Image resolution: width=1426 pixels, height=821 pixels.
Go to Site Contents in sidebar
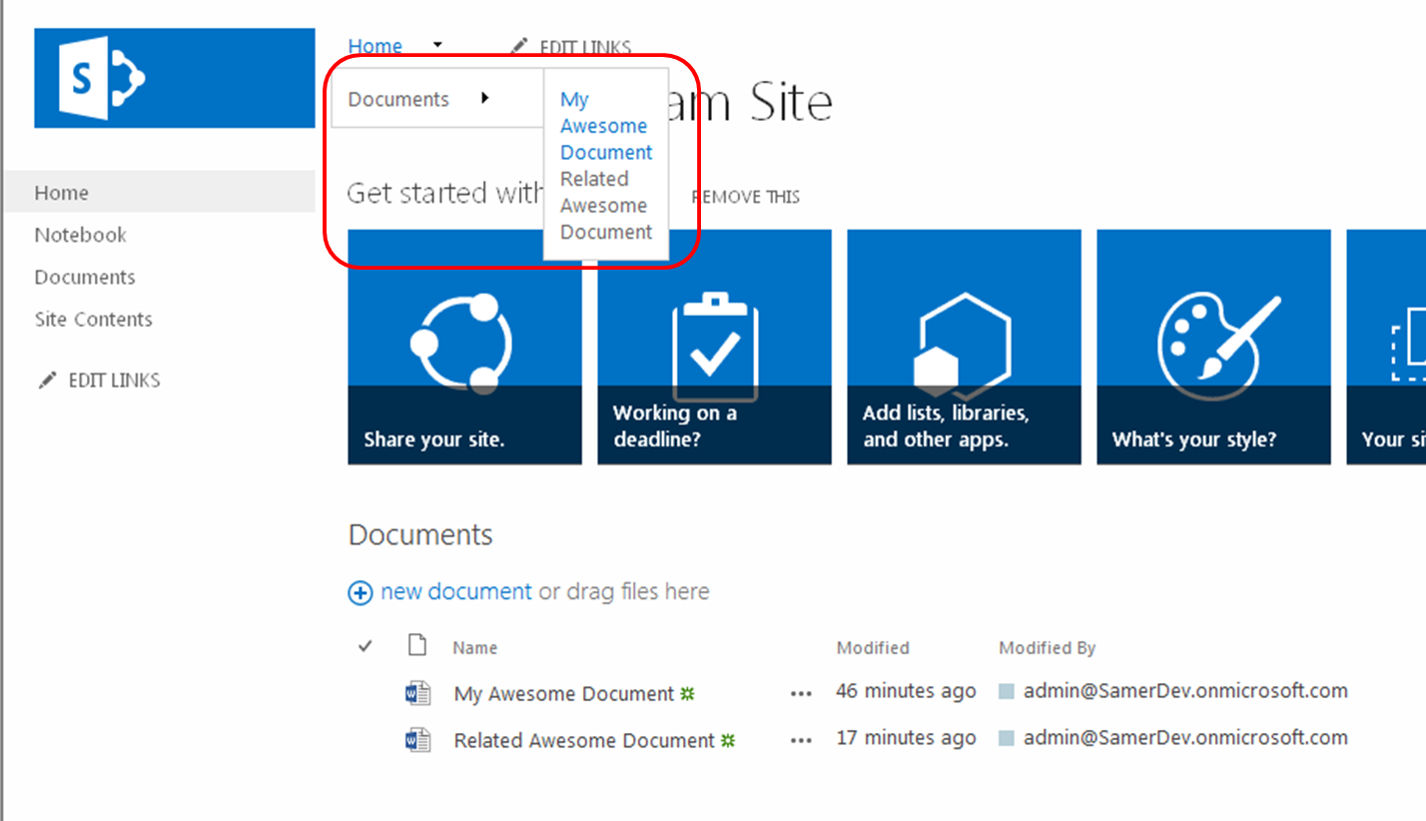(x=93, y=320)
